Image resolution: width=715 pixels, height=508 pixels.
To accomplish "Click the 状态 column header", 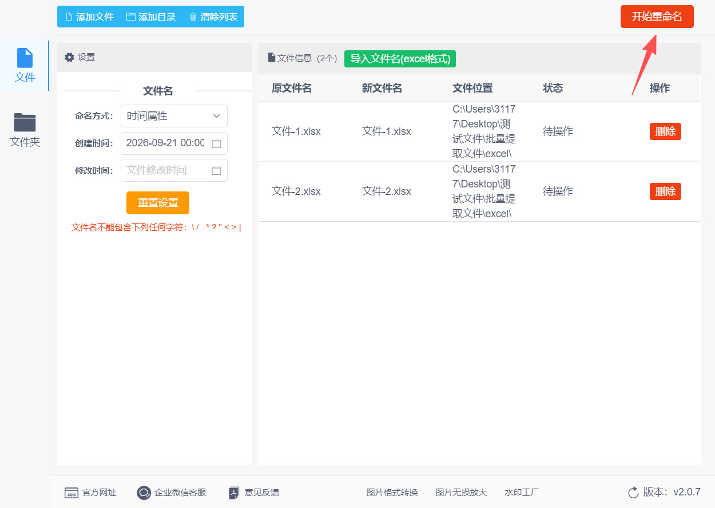I will tap(553, 88).
